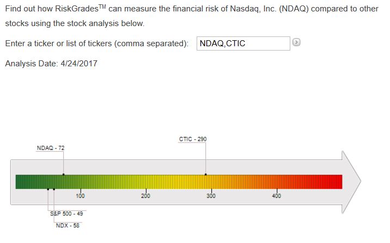This screenshot has width=390, height=243.
Task: Click the dark green low-risk end of the bar
Action: coord(22,182)
